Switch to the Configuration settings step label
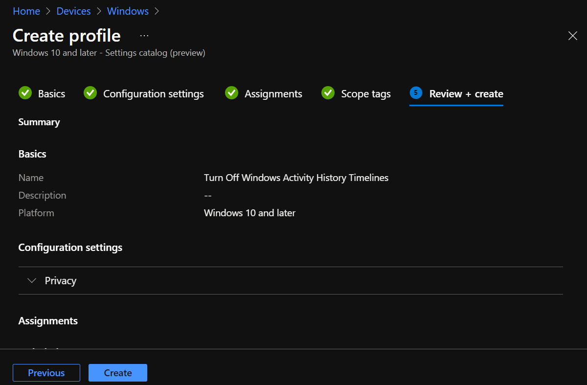The width and height of the screenshot is (587, 385). (x=154, y=94)
